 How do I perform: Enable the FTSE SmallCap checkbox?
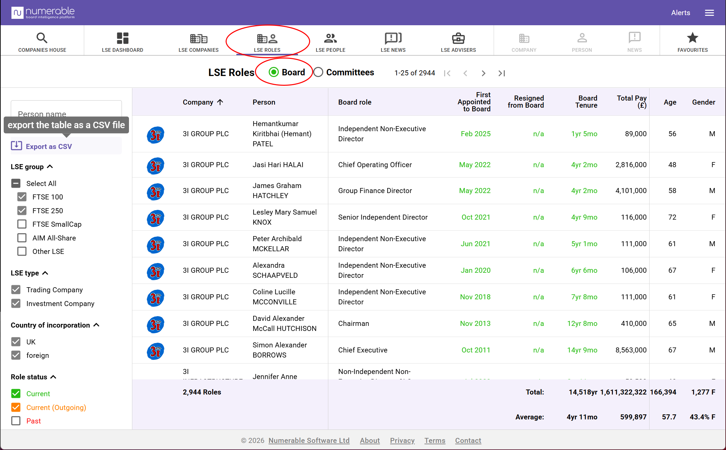pos(22,224)
